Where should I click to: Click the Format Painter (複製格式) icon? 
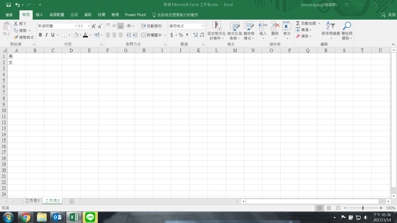coord(16,37)
